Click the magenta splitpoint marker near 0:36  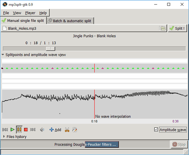click(x=153, y=68)
